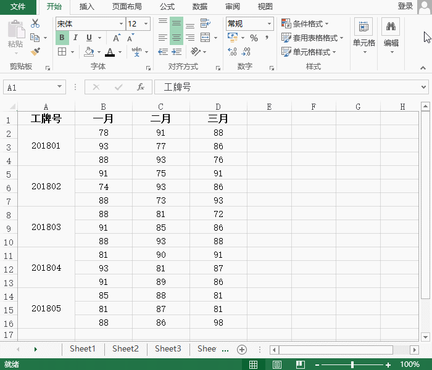Click the insert function fx icon
The width and height of the screenshot is (432, 370).
(x=141, y=87)
